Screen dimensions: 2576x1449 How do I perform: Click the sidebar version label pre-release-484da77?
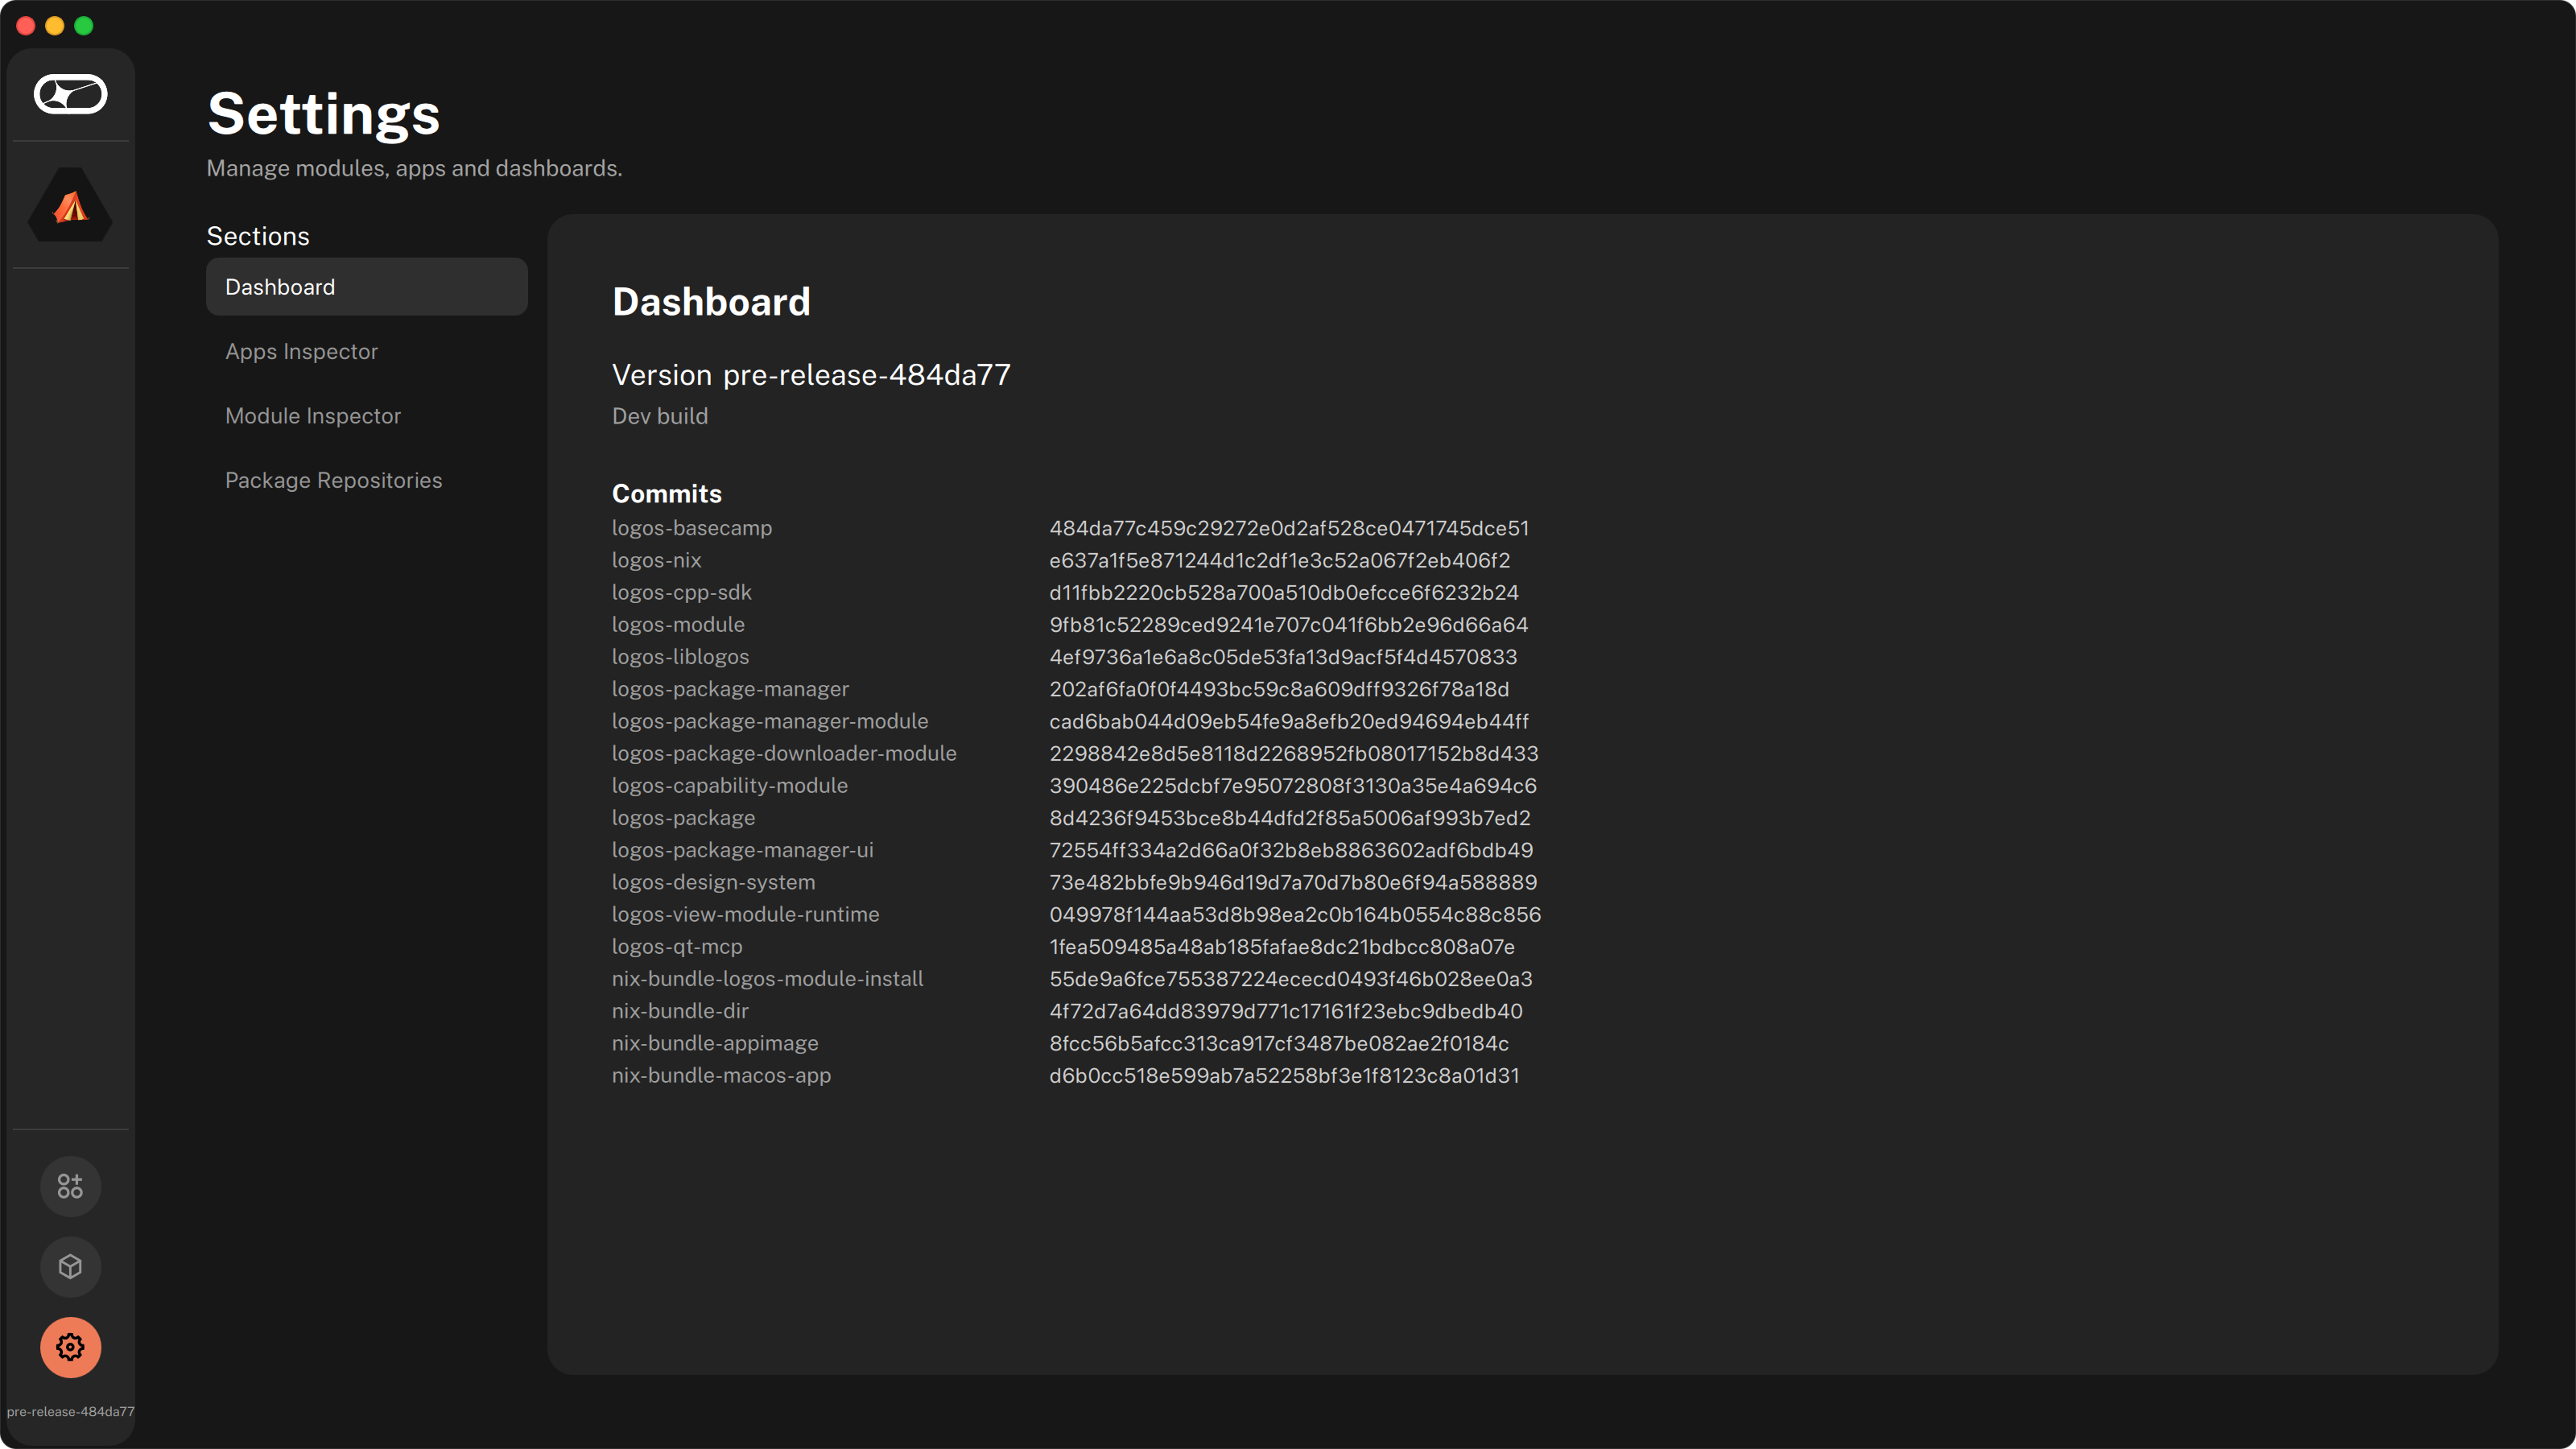coord(70,1411)
